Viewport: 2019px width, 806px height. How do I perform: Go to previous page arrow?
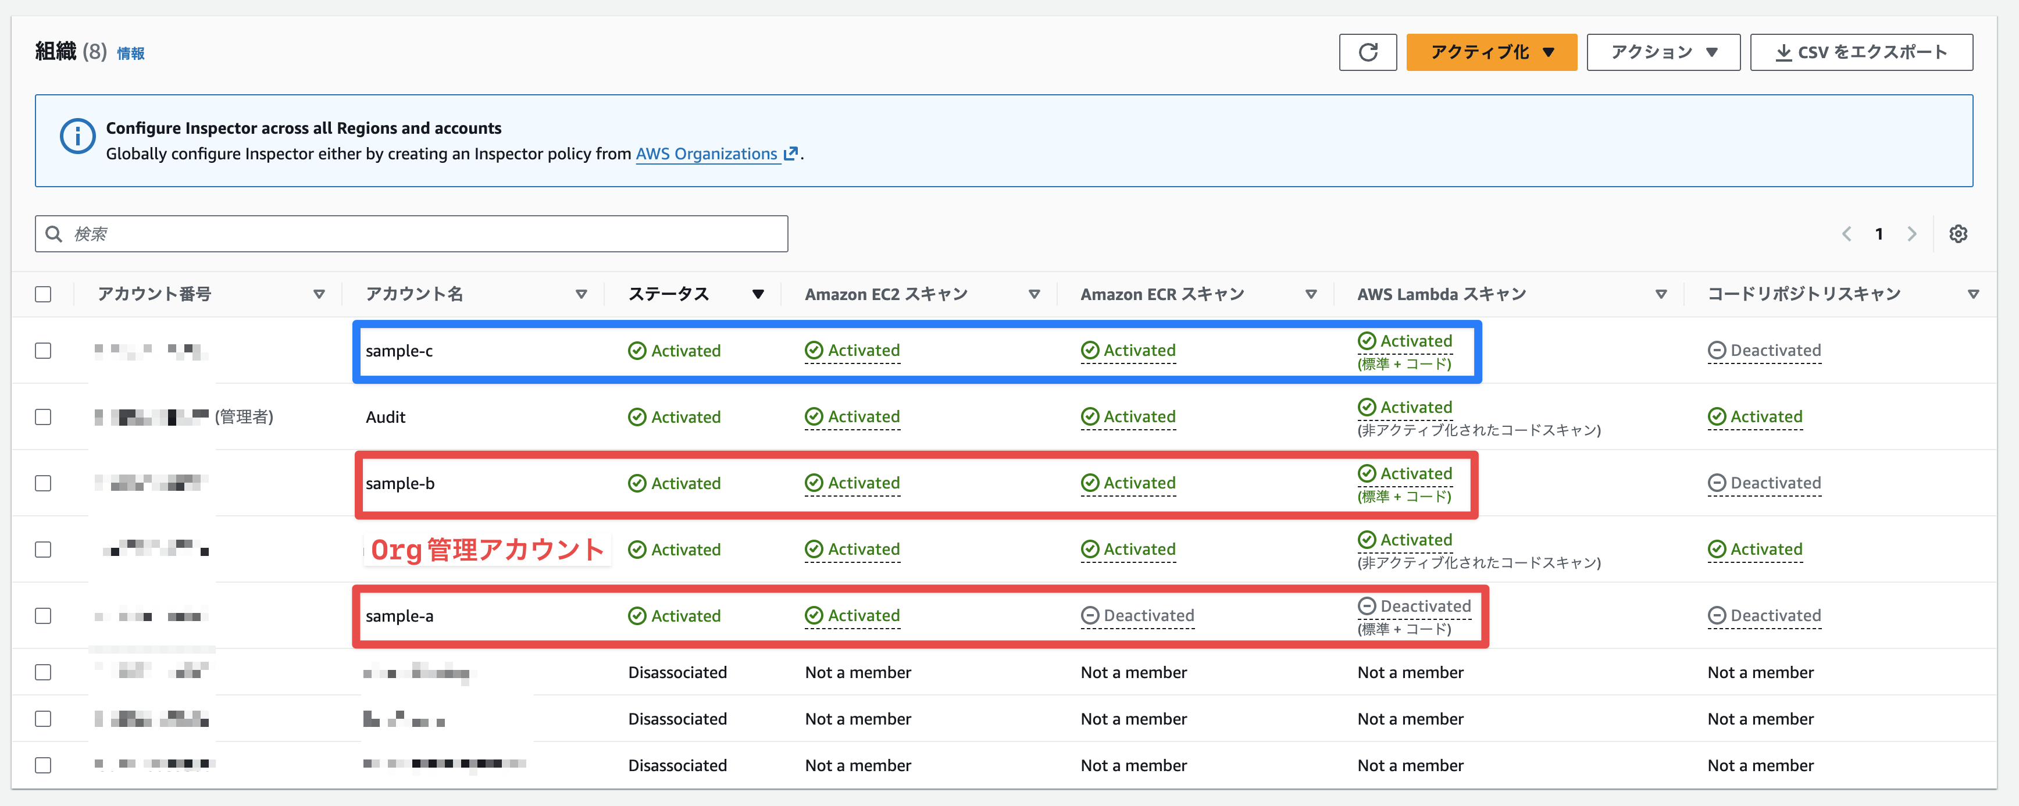click(1846, 234)
